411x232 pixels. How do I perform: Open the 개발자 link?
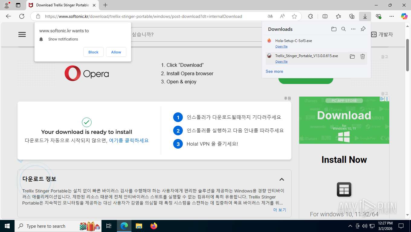click(382, 34)
